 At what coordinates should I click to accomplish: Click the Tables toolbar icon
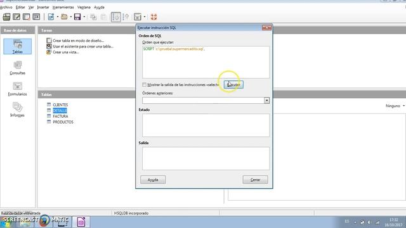(x=6, y=17)
